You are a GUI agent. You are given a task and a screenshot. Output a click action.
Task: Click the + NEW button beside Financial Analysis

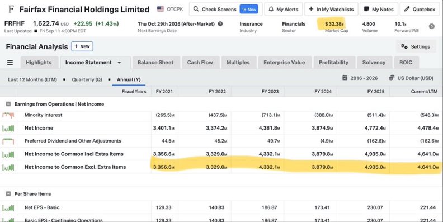[82, 46]
